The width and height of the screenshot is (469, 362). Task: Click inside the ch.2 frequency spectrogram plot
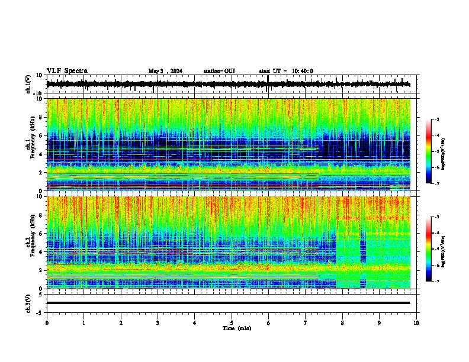point(229,243)
